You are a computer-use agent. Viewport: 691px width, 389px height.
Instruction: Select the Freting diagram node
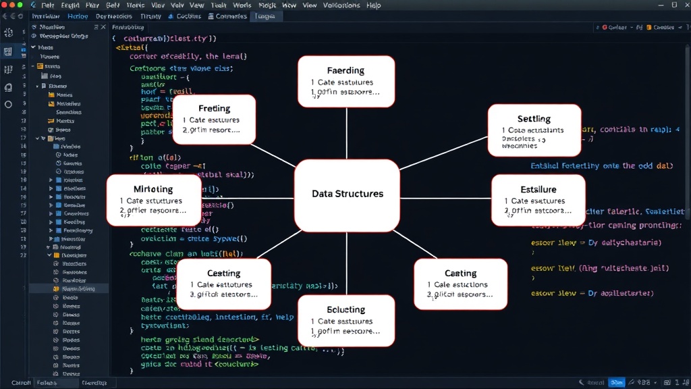pos(214,120)
